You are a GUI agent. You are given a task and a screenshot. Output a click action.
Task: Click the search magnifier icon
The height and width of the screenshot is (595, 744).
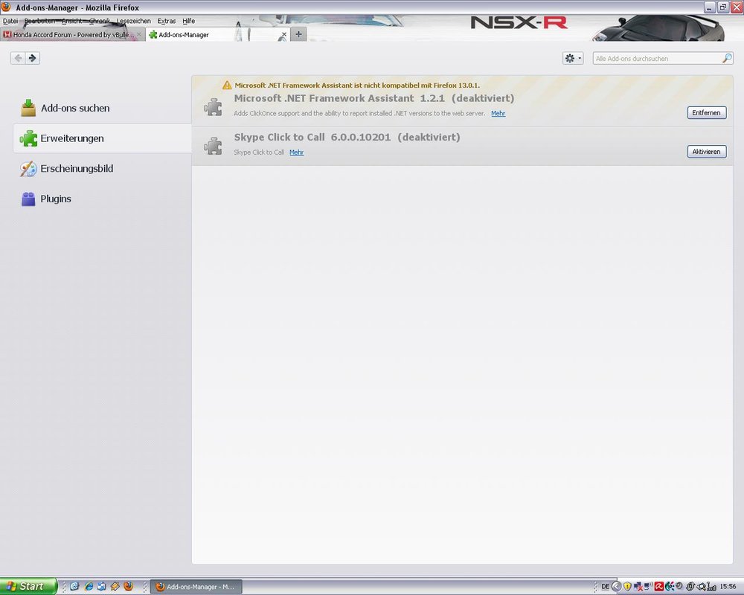727,58
